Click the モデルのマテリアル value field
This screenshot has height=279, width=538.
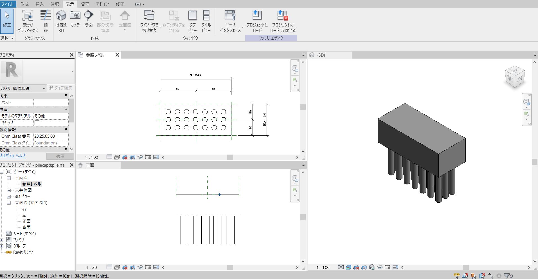(51, 116)
